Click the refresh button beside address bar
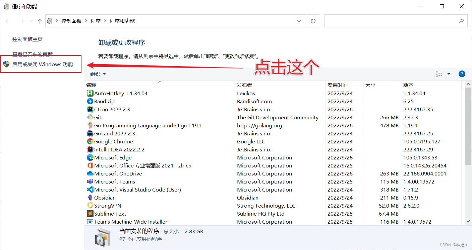The width and height of the screenshot is (472, 250). pyautogui.click(x=313, y=21)
